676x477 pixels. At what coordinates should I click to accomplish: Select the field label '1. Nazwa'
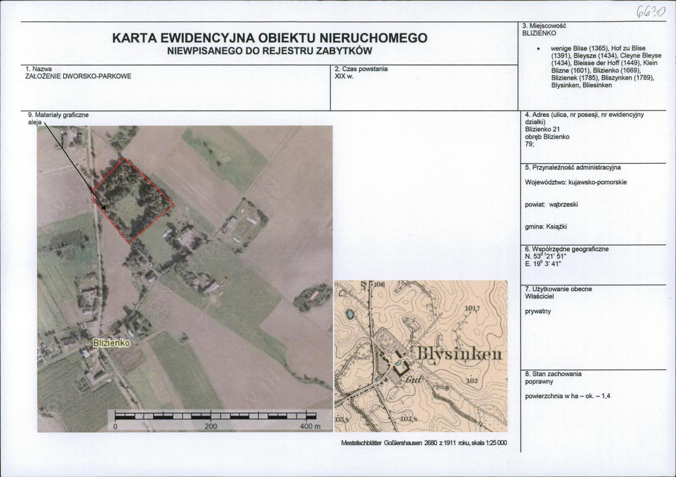pyautogui.click(x=39, y=69)
